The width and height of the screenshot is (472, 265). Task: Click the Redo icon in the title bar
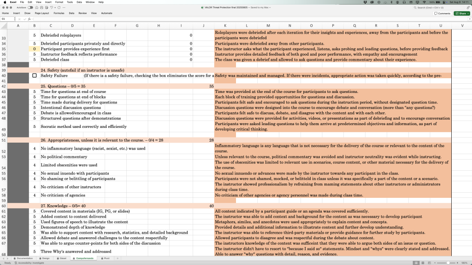point(59,7)
